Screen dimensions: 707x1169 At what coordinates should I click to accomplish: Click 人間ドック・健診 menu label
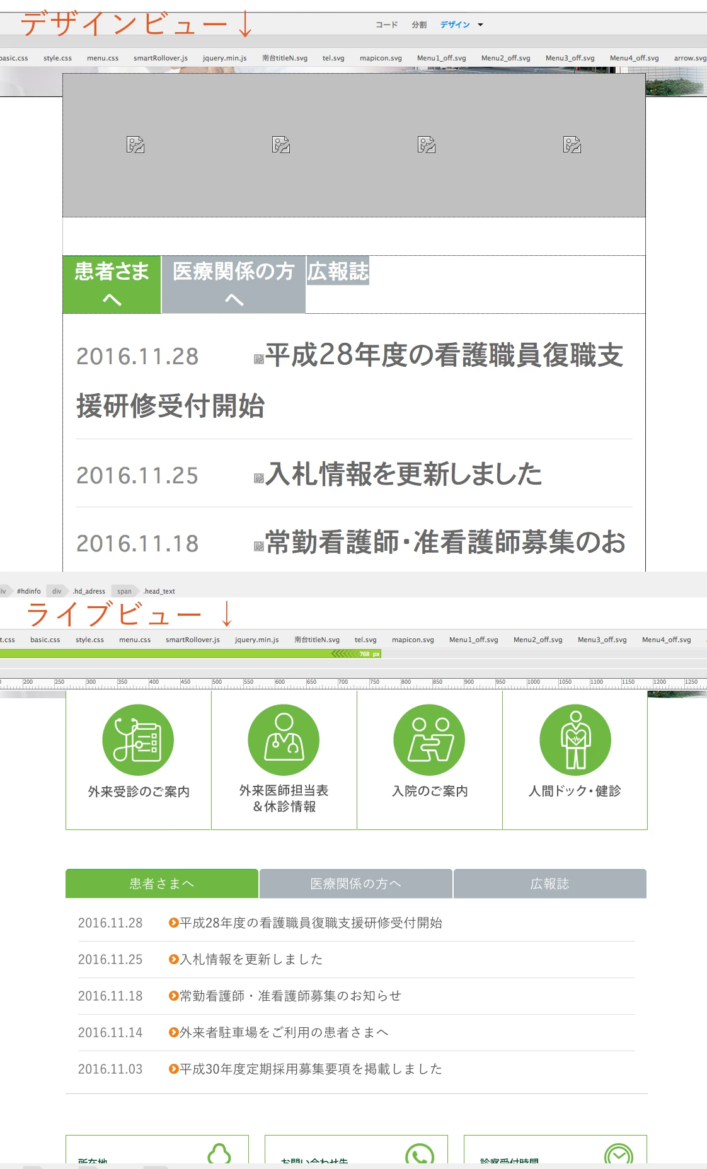pos(575,791)
